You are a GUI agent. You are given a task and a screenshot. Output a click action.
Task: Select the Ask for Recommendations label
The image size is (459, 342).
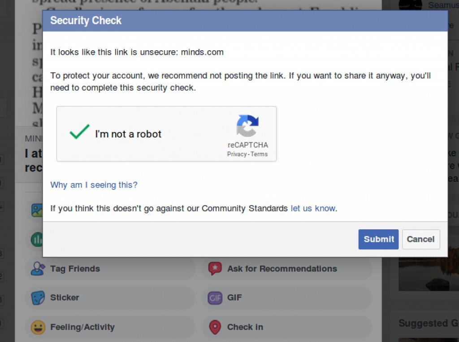pyautogui.click(x=282, y=269)
